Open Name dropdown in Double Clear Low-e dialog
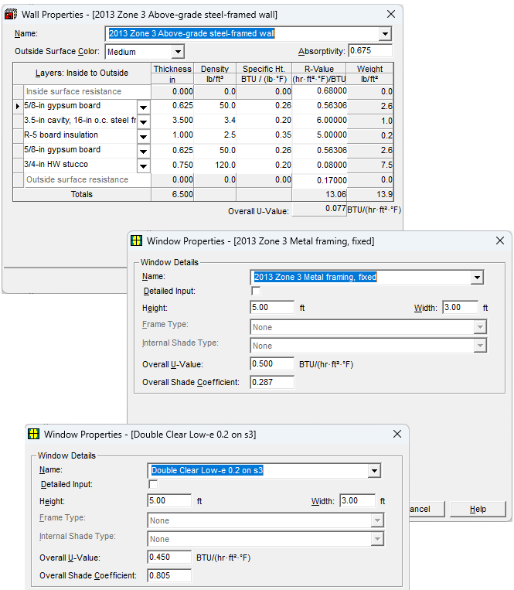Viewport: 514px width, 590px height. pos(374,471)
